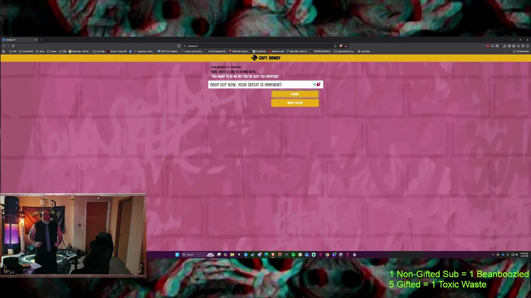Open the Bills bookmark folder

[63, 51]
